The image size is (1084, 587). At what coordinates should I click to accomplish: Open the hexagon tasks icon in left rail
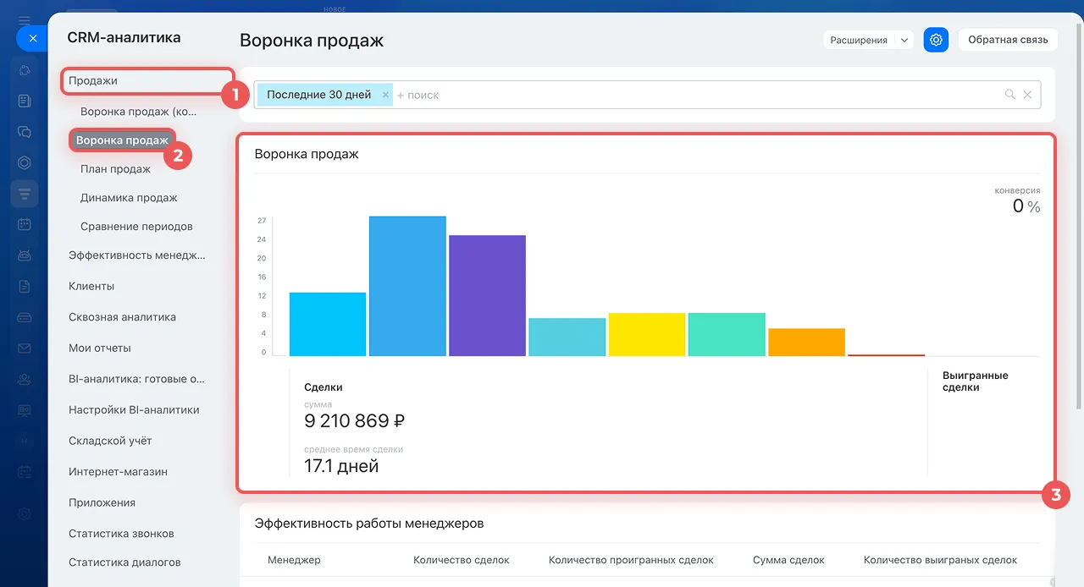coord(25,162)
